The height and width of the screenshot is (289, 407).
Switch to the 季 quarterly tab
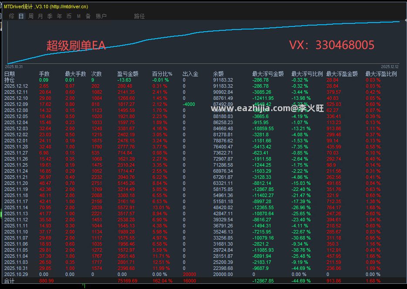pyautogui.click(x=50, y=16)
